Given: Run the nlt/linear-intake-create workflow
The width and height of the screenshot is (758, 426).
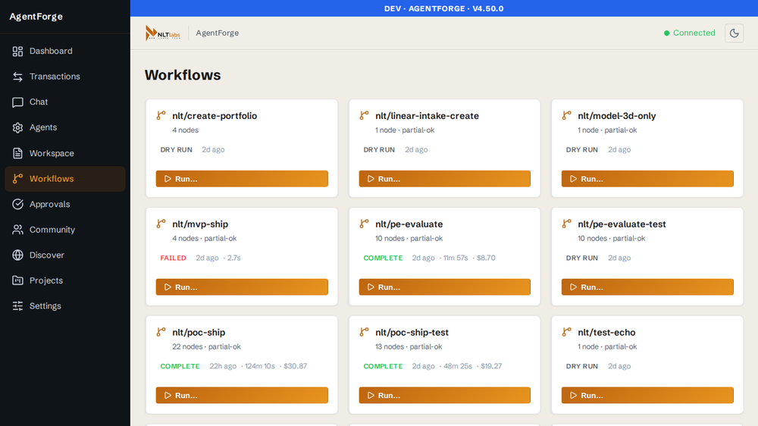Looking at the screenshot, I should tap(445, 179).
